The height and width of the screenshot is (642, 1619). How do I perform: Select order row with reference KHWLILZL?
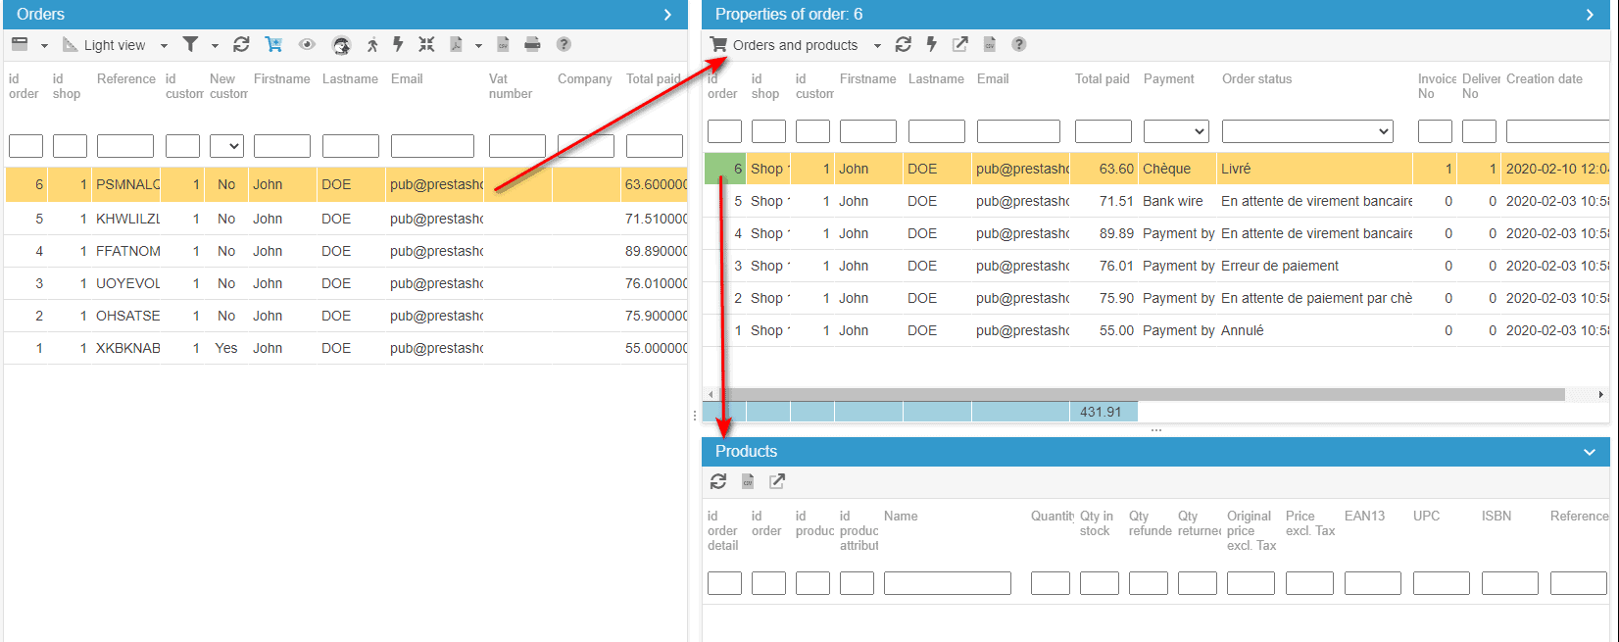pyautogui.click(x=127, y=219)
